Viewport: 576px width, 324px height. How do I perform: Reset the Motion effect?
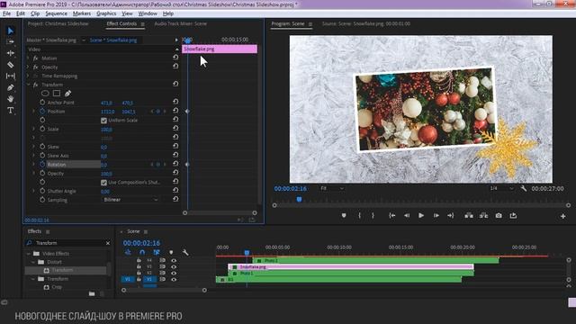tap(175, 58)
